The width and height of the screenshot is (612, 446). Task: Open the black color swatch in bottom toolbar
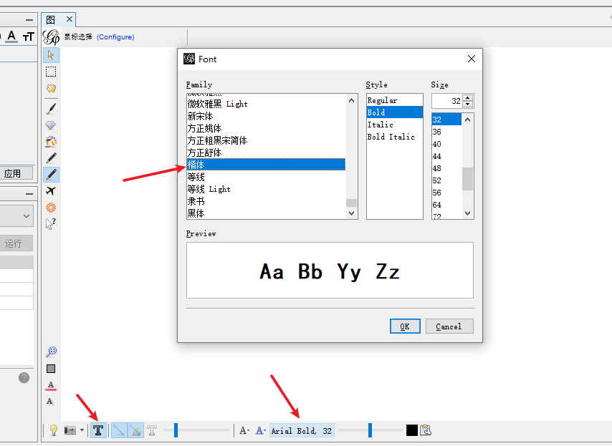click(x=412, y=430)
